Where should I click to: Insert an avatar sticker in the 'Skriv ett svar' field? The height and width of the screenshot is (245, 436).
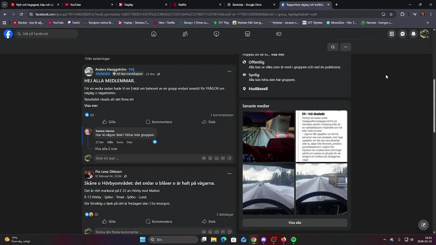[204, 158]
